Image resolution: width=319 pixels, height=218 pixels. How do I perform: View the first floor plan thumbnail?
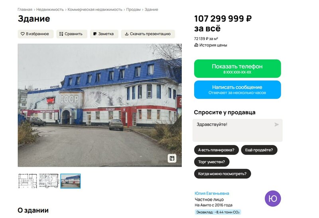click(28, 181)
